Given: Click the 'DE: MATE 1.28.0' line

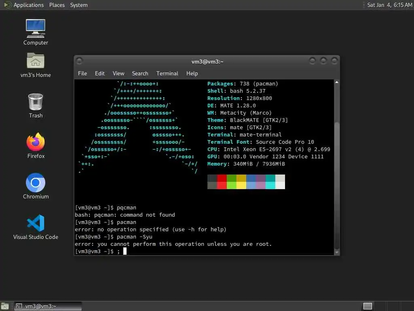Looking at the screenshot, I should pos(232,106).
